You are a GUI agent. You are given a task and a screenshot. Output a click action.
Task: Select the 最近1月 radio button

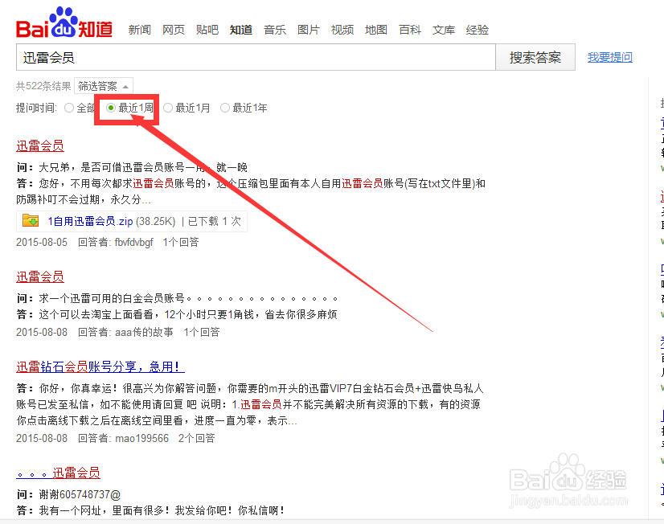[x=168, y=108]
